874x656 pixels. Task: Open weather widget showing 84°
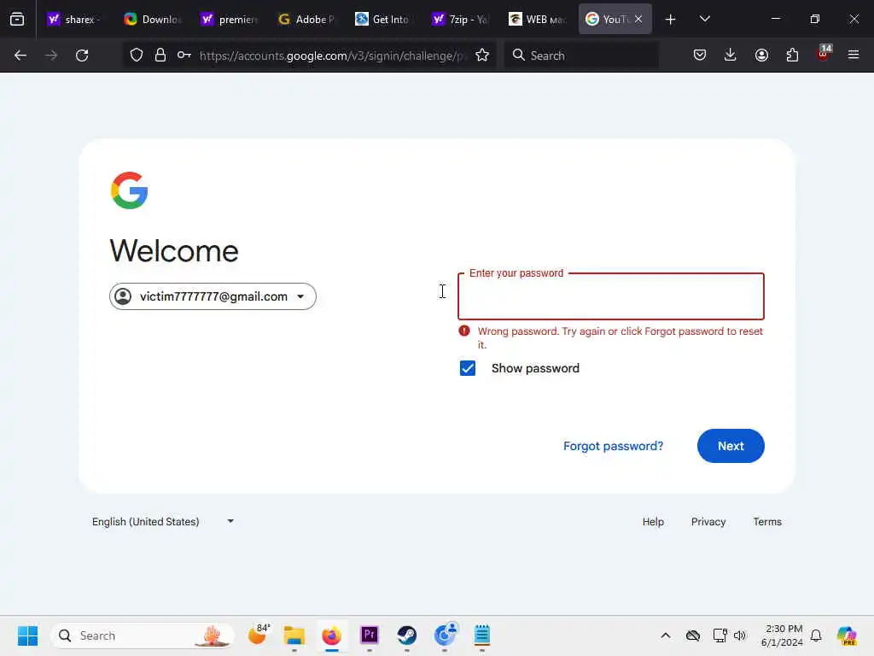pyautogui.click(x=258, y=635)
